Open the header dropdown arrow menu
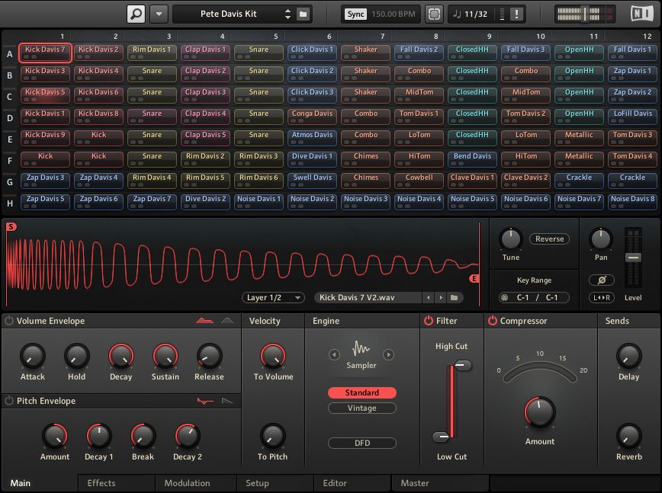This screenshot has height=493, width=662. [159, 14]
